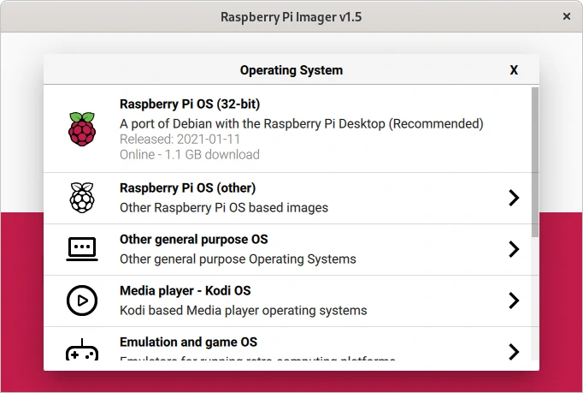Expand Raspberry Pi OS (other) chevron arrow
The width and height of the screenshot is (583, 393).
click(x=514, y=198)
